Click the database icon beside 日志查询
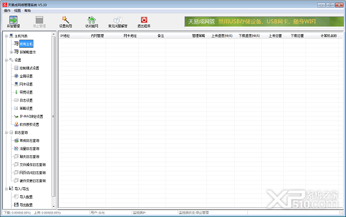The image size is (346, 217). [x=12, y=133]
